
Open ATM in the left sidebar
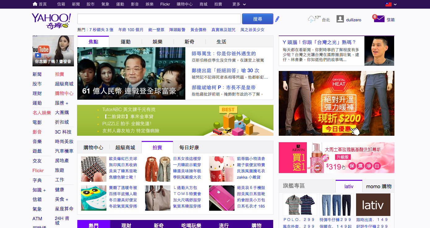coord(37,219)
